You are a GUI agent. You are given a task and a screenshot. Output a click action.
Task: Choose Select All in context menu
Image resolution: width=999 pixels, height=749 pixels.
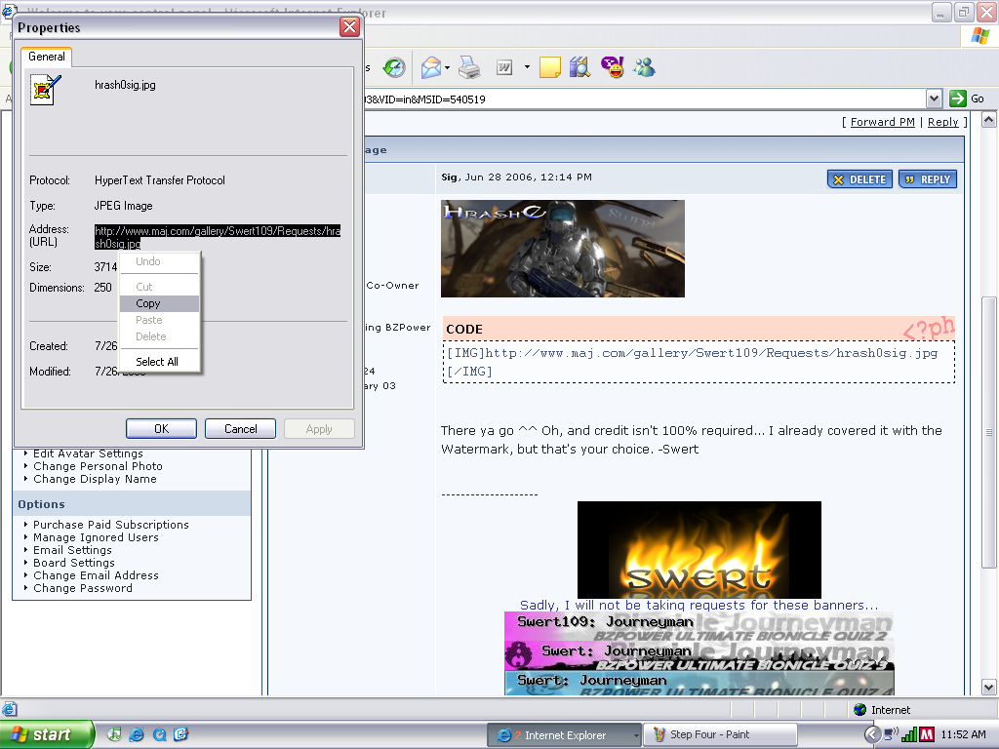pos(157,362)
